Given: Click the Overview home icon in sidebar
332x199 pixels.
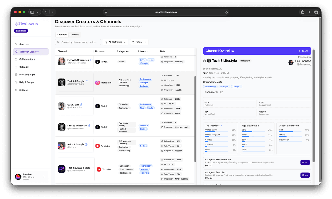Looking at the screenshot, I should (x=16, y=44).
